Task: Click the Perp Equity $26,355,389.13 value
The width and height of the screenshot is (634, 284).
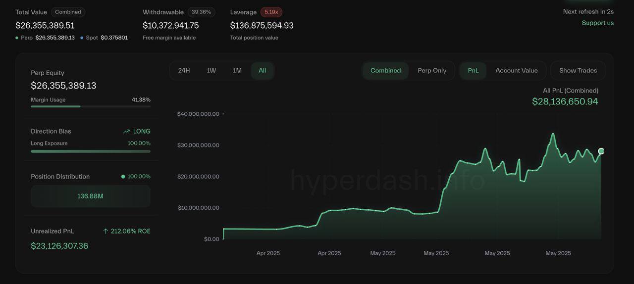Action: [63, 86]
